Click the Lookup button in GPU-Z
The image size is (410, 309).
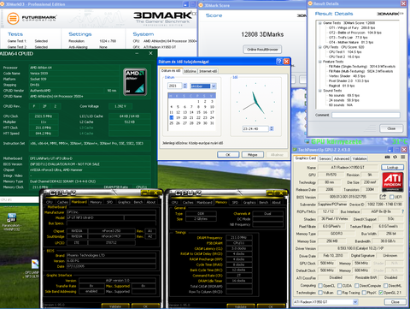392,167
